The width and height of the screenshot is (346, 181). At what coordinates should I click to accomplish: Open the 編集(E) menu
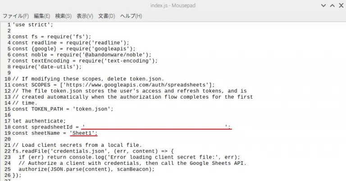[x=42, y=16]
